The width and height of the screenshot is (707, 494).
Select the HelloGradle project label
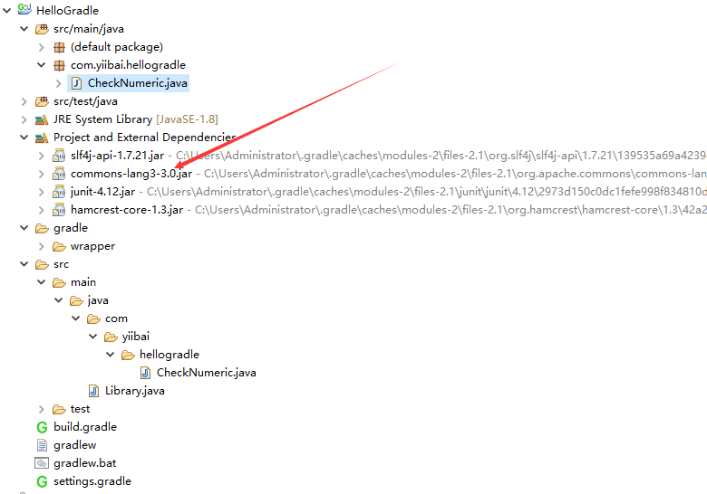pos(67,10)
